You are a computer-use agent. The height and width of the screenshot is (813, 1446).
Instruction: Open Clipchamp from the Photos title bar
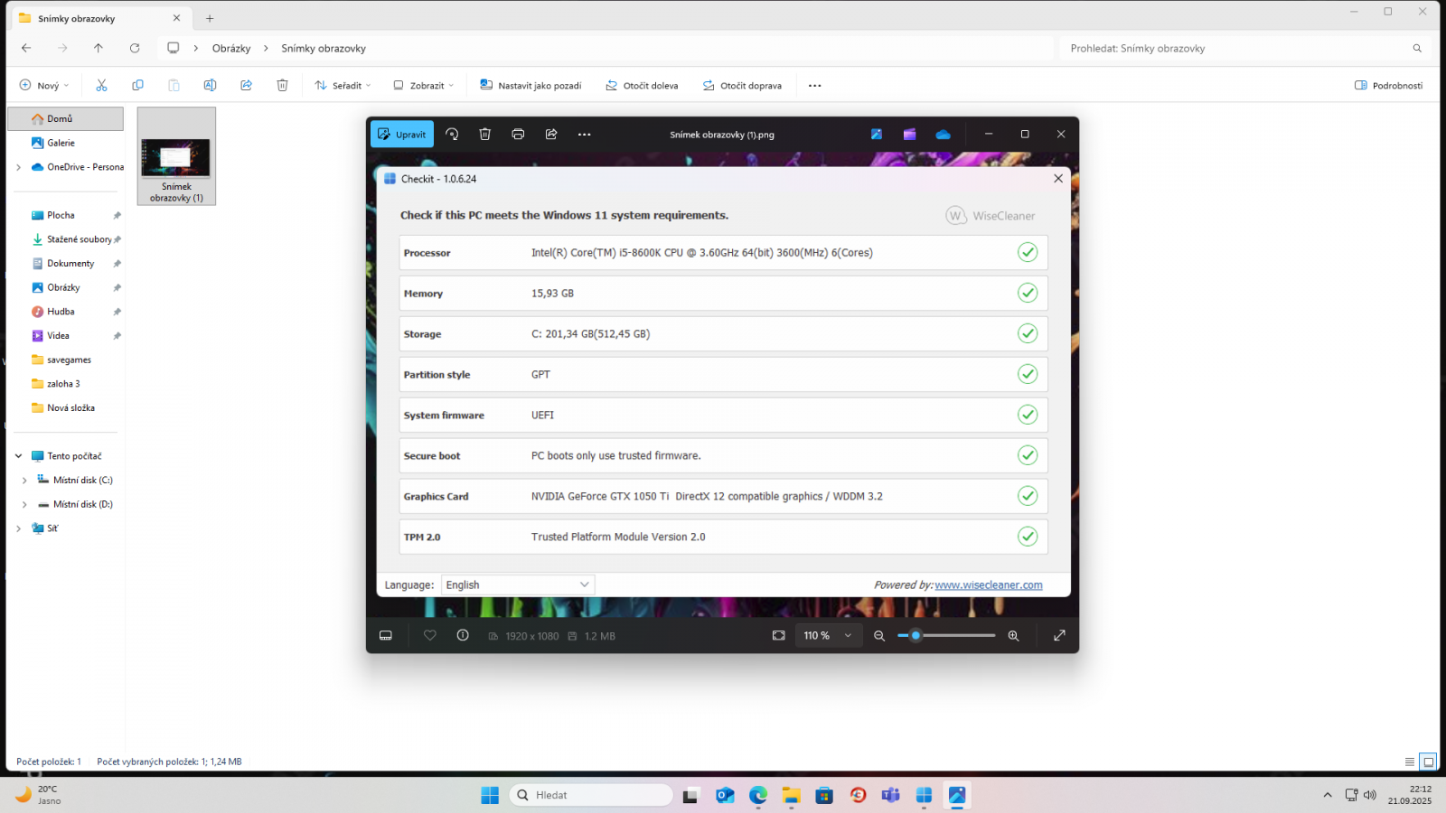(x=909, y=135)
